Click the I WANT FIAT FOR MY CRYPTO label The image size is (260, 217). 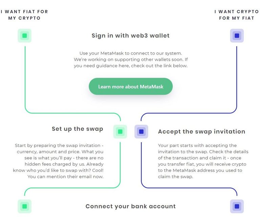point(24,15)
